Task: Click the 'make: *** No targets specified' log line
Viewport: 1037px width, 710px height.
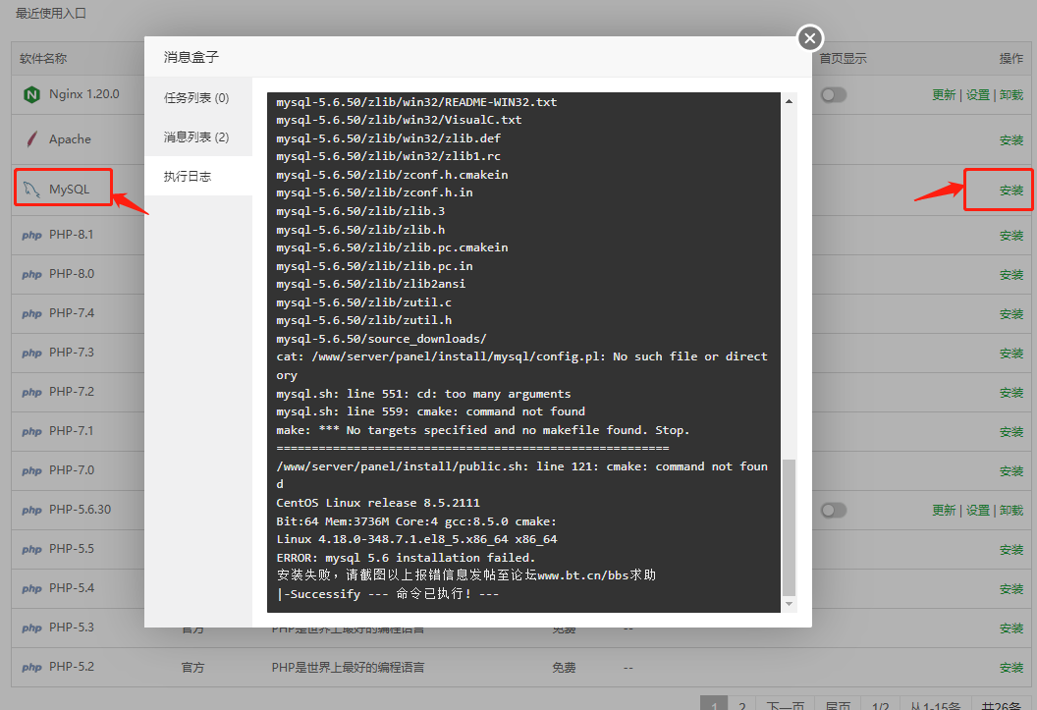Action: 483,430
